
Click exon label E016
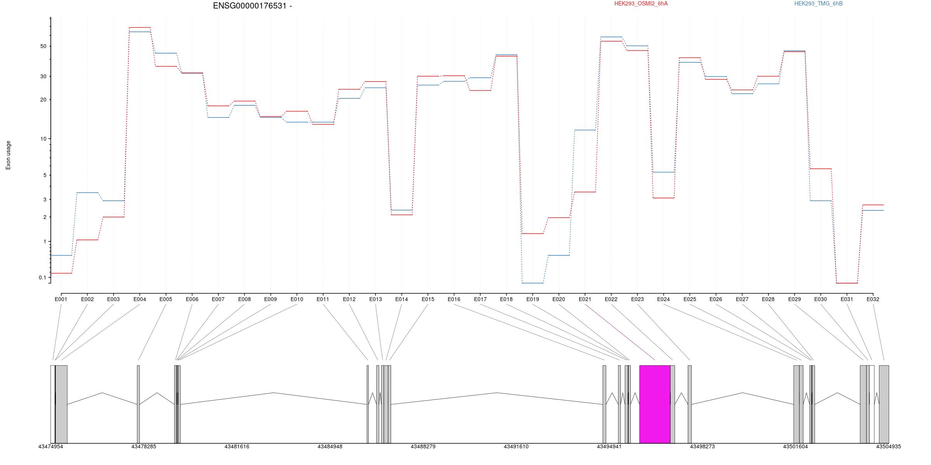(454, 299)
